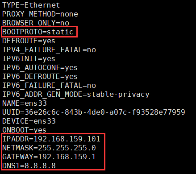Click the IPV6_AUTOCONF=yes line

(x=40, y=68)
